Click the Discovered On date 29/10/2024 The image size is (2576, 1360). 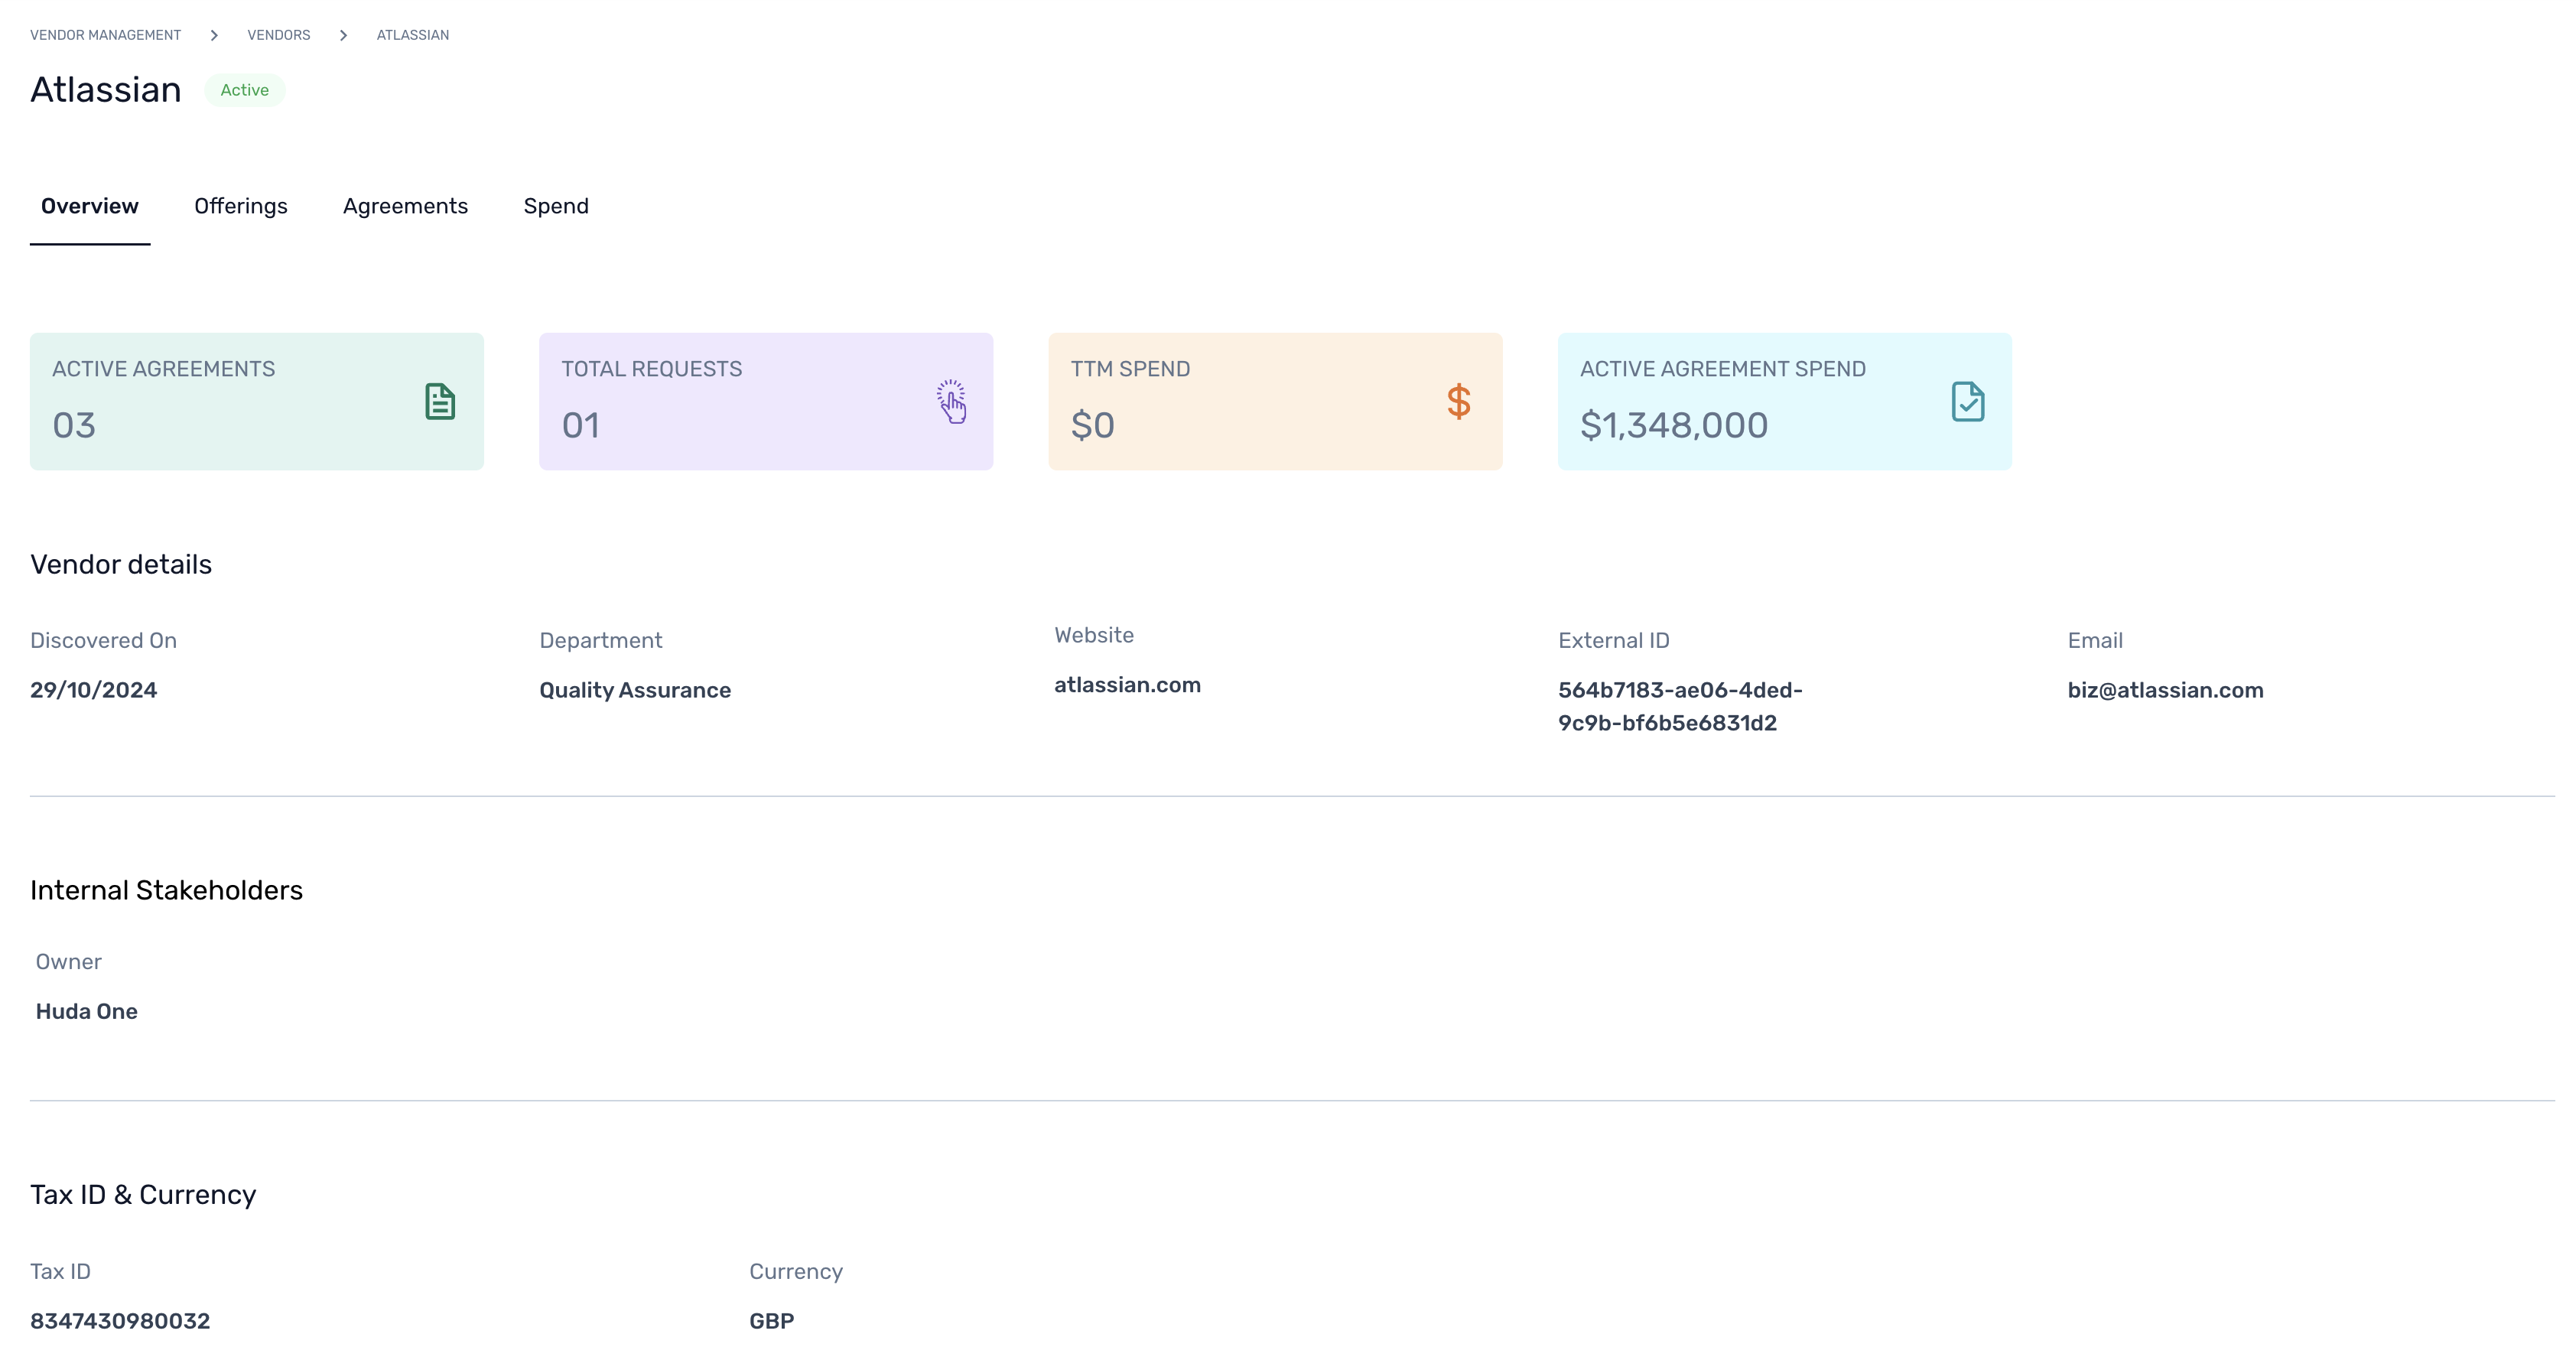94,690
